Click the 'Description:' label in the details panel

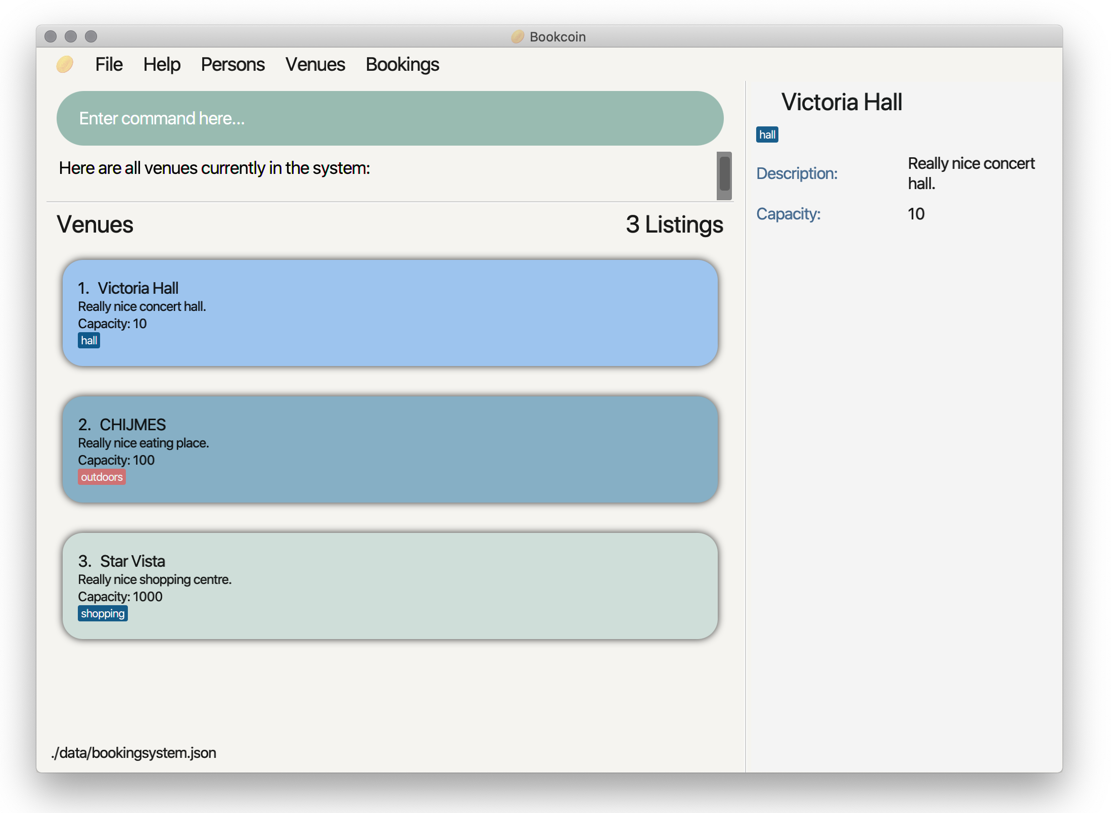pyautogui.click(x=797, y=173)
